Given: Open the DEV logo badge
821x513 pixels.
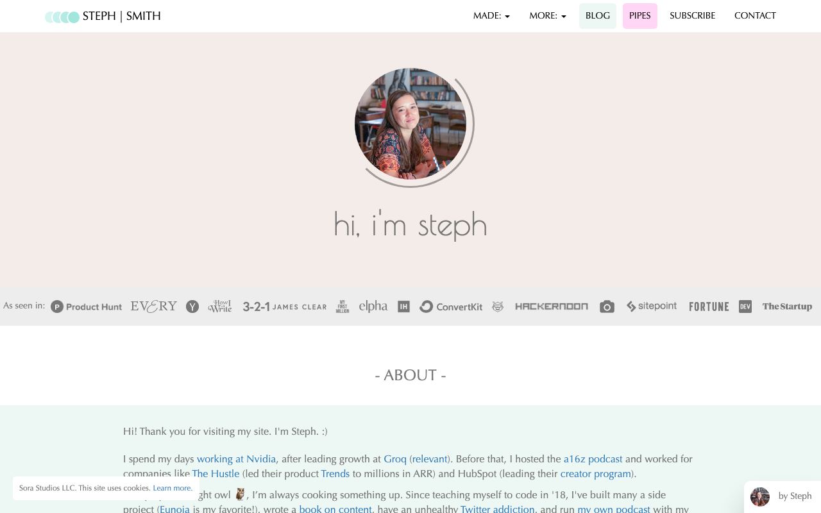Looking at the screenshot, I should click(x=745, y=307).
